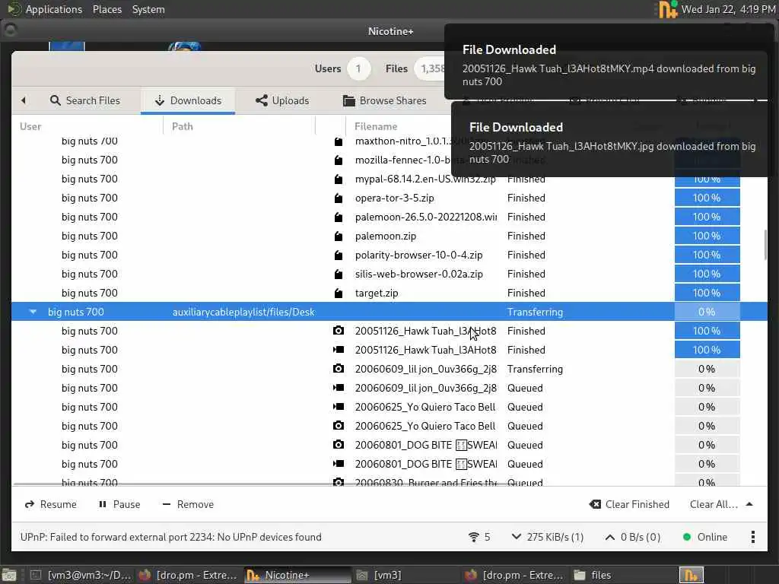Click 0% progress bar of transferring lil jon
This screenshot has height=584, width=779.
coord(707,369)
